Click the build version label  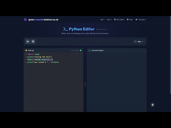pos(102,29)
